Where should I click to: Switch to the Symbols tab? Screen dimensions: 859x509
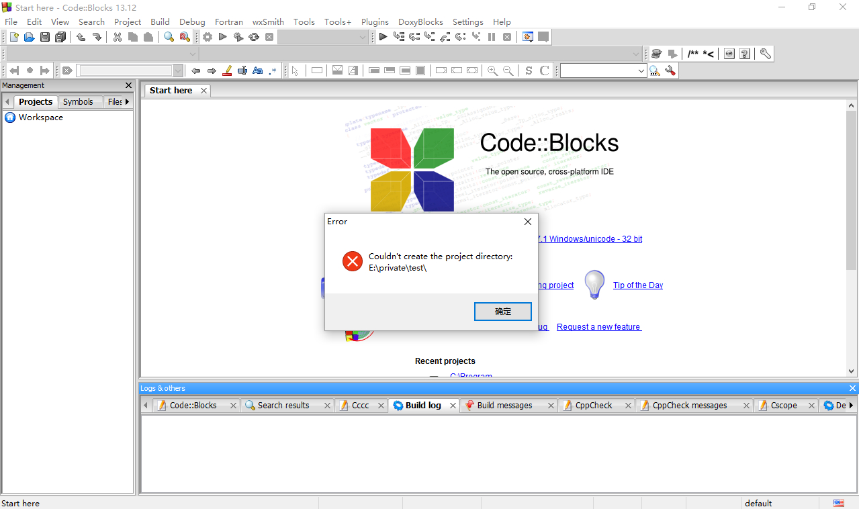pyautogui.click(x=78, y=101)
